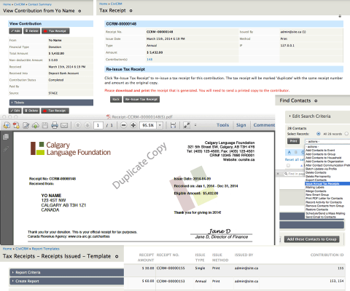350x291 pixels.
Task: Click Contact Summary breadcrumb link
Action: click(x=39, y=4)
